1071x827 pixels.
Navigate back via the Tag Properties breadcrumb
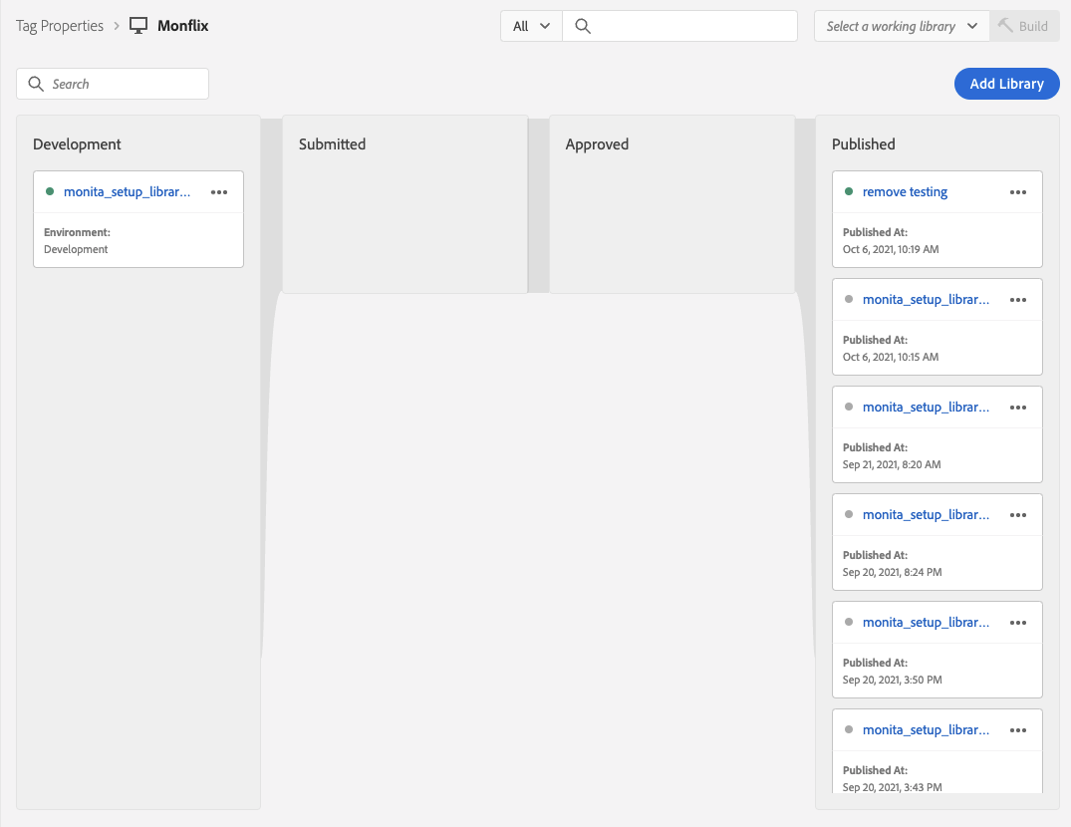(x=59, y=25)
